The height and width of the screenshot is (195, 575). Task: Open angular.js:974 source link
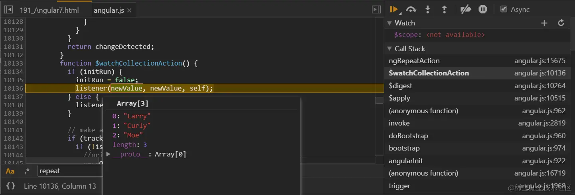coord(544,148)
